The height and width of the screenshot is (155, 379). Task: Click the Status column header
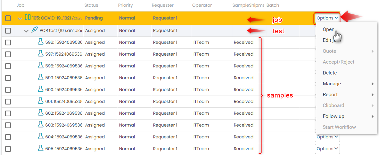point(91,5)
